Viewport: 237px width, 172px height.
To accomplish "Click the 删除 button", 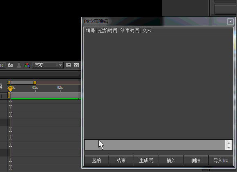I will 196,160.
